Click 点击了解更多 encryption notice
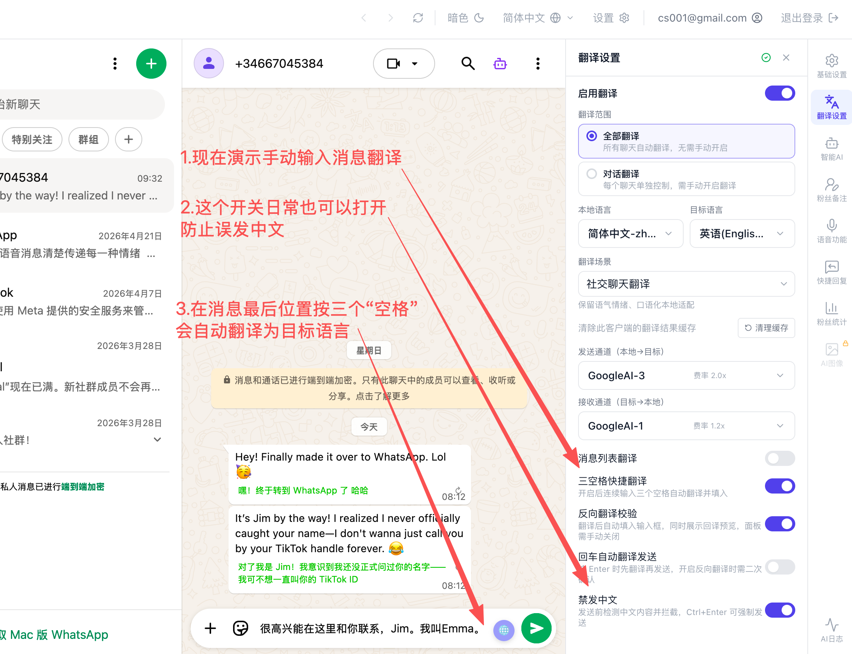852x654 pixels. click(x=382, y=396)
